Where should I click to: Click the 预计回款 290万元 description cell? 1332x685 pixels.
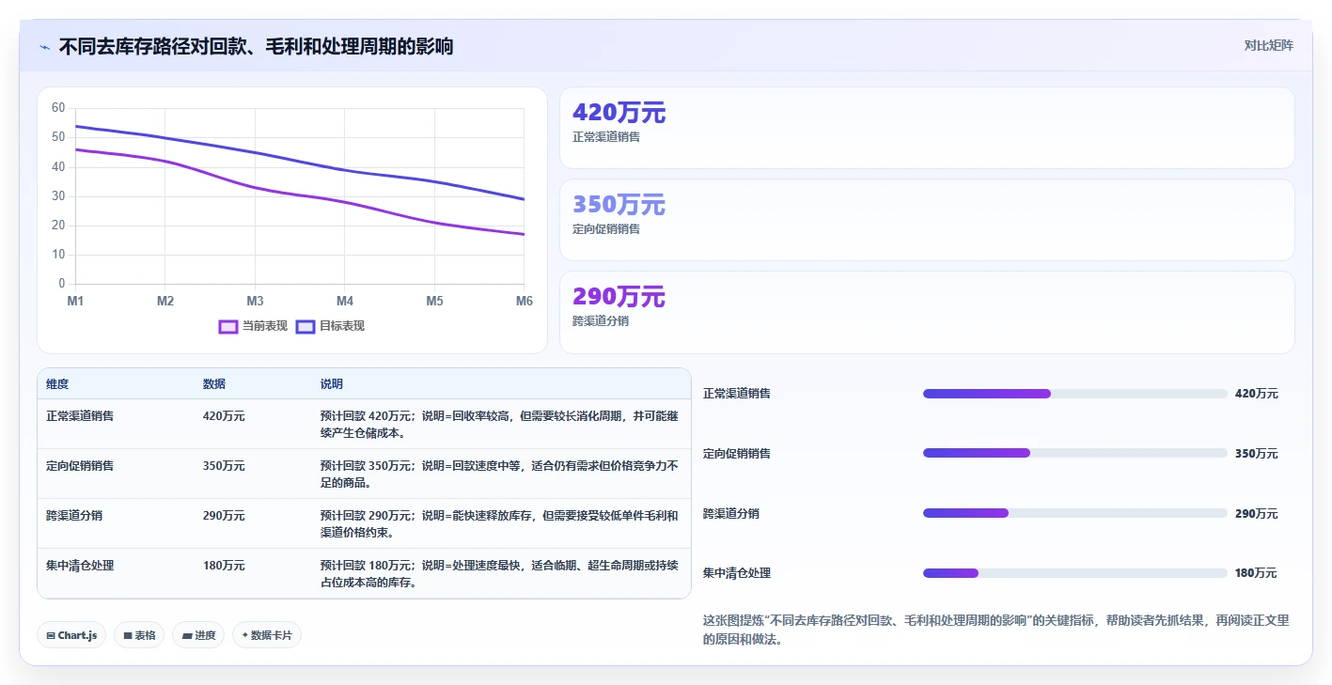[x=499, y=524]
